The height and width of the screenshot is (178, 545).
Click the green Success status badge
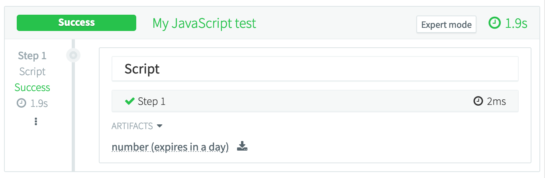(x=76, y=23)
